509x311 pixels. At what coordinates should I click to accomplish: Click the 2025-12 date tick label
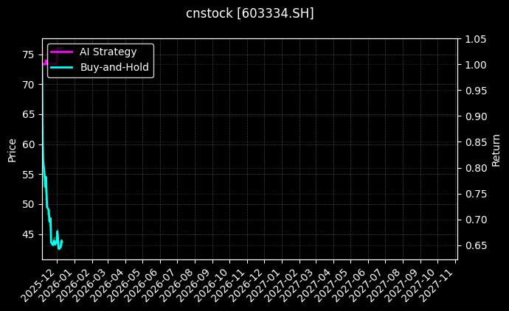38,282
